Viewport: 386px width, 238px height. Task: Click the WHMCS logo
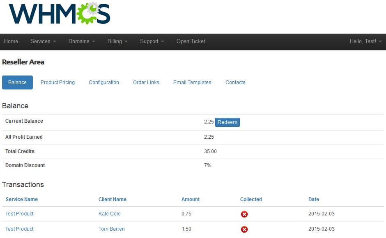[x=59, y=13]
